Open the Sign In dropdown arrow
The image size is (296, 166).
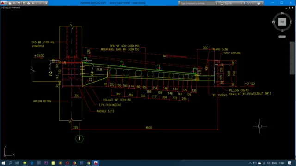tap(241, 3)
